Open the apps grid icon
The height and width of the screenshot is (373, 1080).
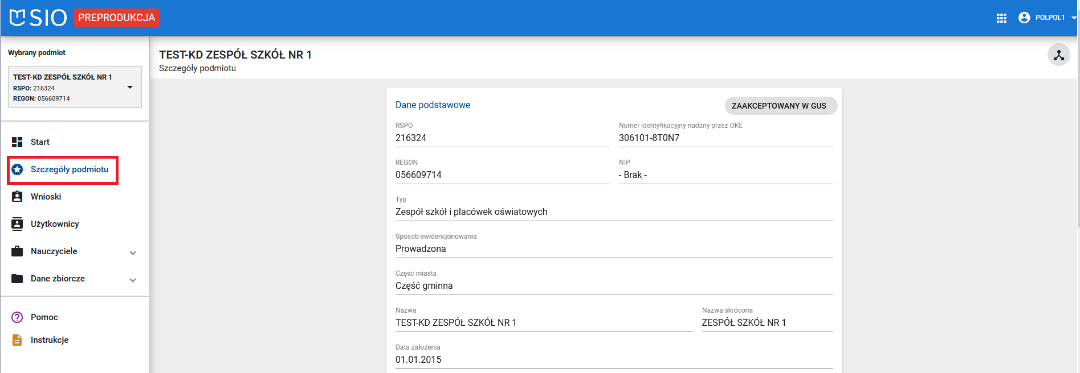tap(1001, 18)
